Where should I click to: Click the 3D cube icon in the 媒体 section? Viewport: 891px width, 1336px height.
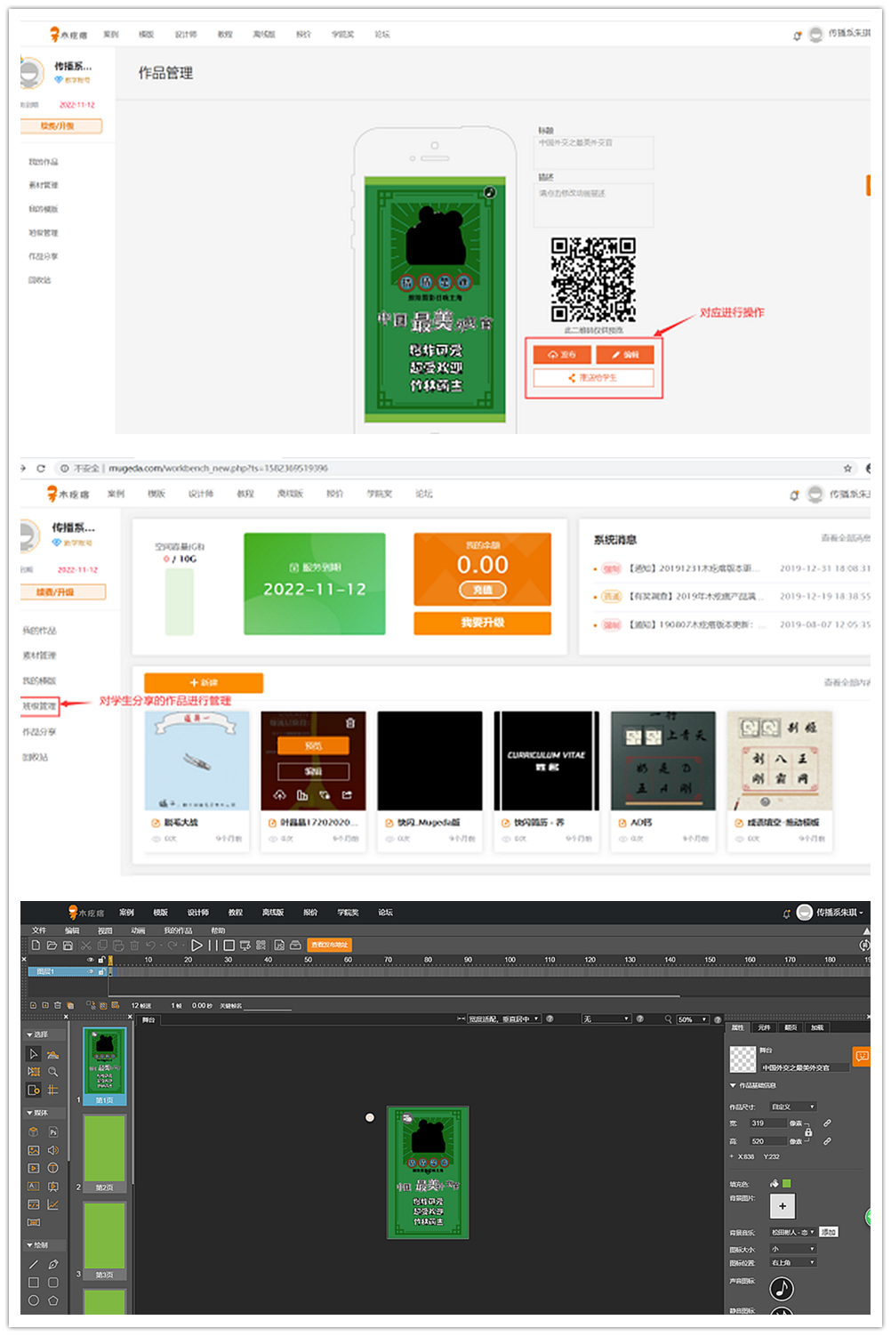(34, 1132)
